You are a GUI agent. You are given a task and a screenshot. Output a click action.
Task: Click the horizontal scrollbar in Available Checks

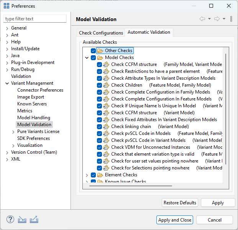click(x=153, y=186)
